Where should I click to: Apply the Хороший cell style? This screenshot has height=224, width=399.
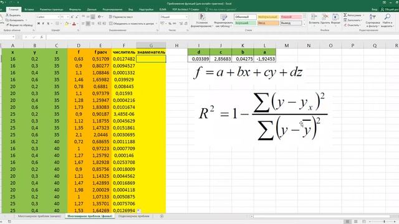coord(245,23)
